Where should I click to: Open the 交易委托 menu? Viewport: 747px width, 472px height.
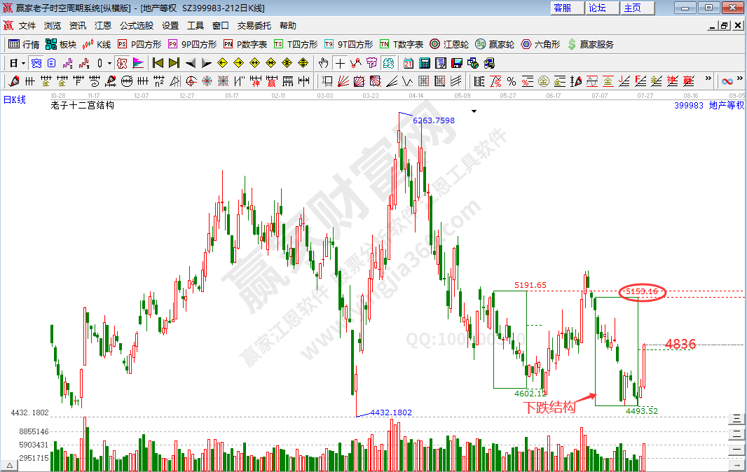[x=254, y=26]
